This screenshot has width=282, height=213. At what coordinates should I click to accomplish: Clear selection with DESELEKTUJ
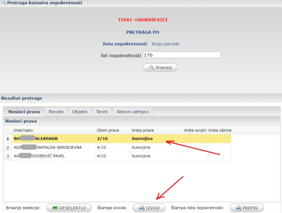click(69, 208)
